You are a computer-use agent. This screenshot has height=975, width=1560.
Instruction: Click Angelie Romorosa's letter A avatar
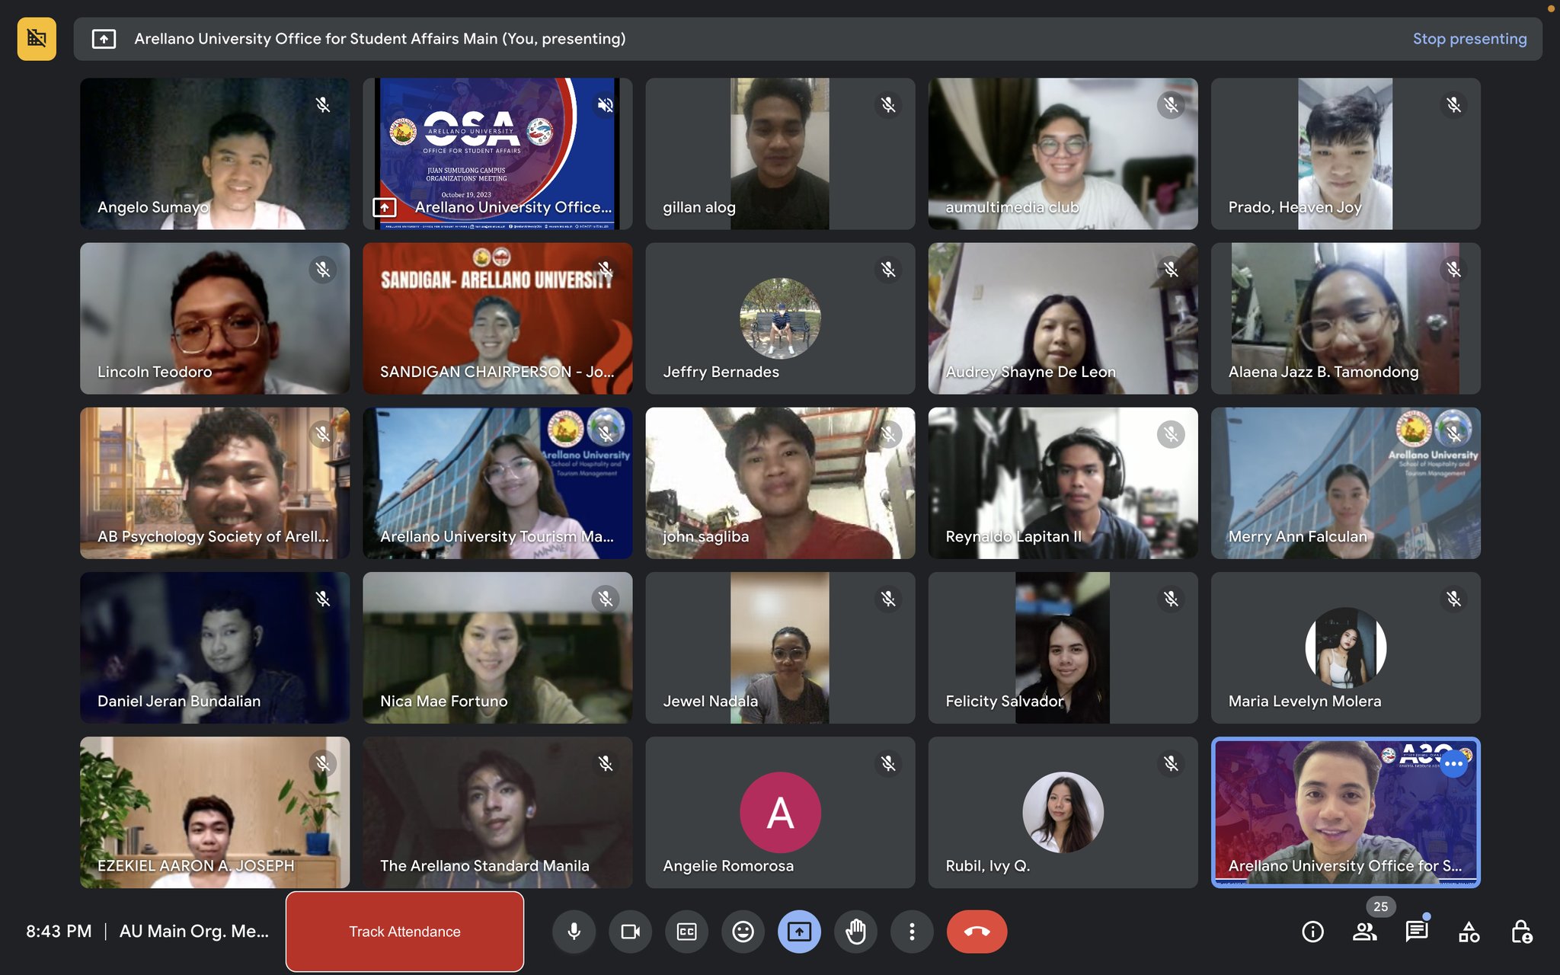pos(780,812)
